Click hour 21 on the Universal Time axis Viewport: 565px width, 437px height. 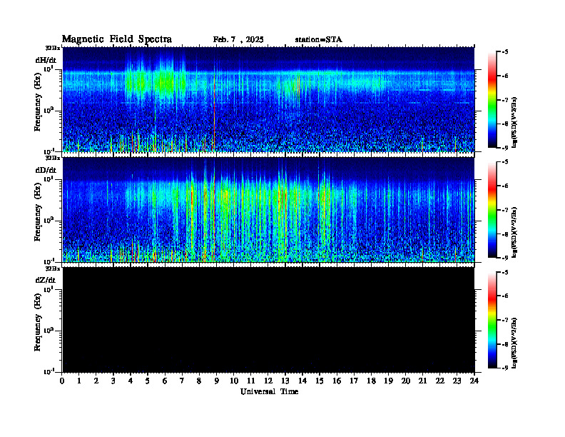click(422, 381)
